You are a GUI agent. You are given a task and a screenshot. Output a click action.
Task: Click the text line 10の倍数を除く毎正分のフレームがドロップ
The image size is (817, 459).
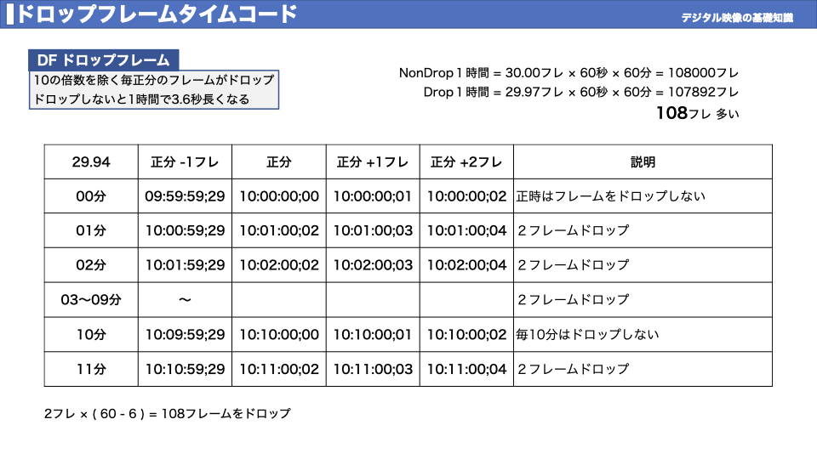[153, 80]
